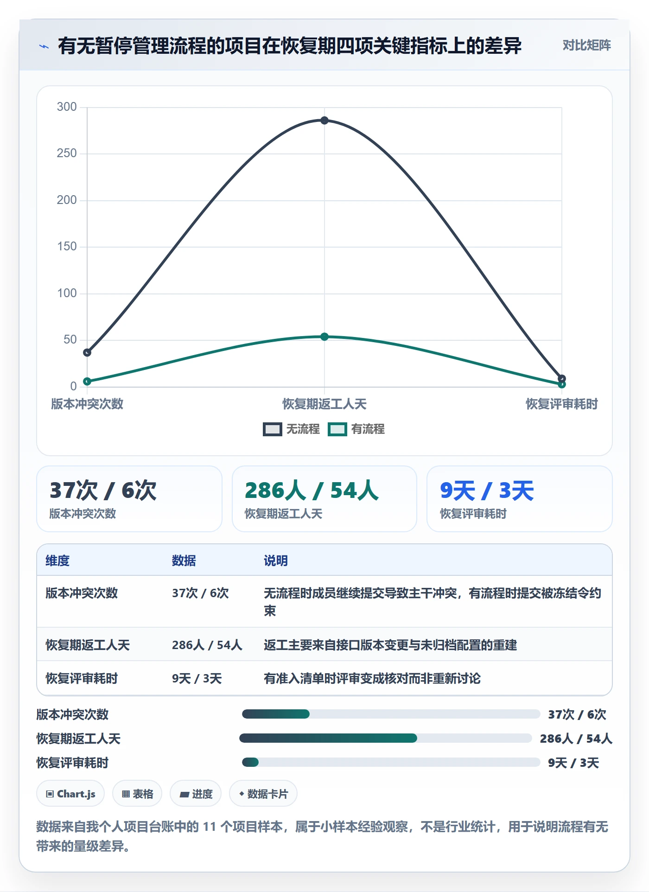Click the 对比矩阵 tag in the header
The height and width of the screenshot is (892, 649).
point(586,45)
